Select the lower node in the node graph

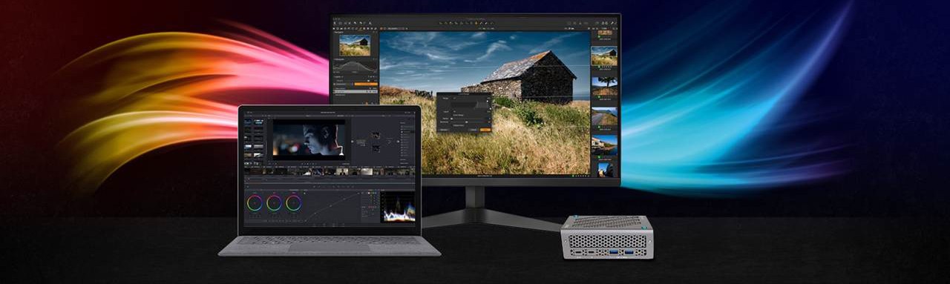[x=376, y=148]
